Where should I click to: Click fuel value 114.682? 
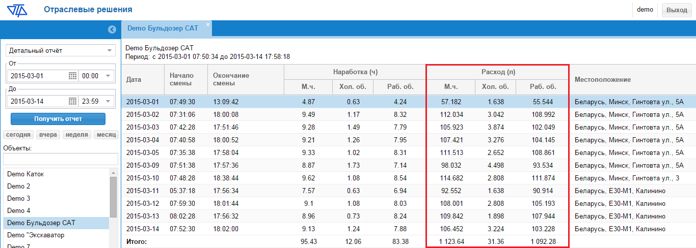pos(451,178)
